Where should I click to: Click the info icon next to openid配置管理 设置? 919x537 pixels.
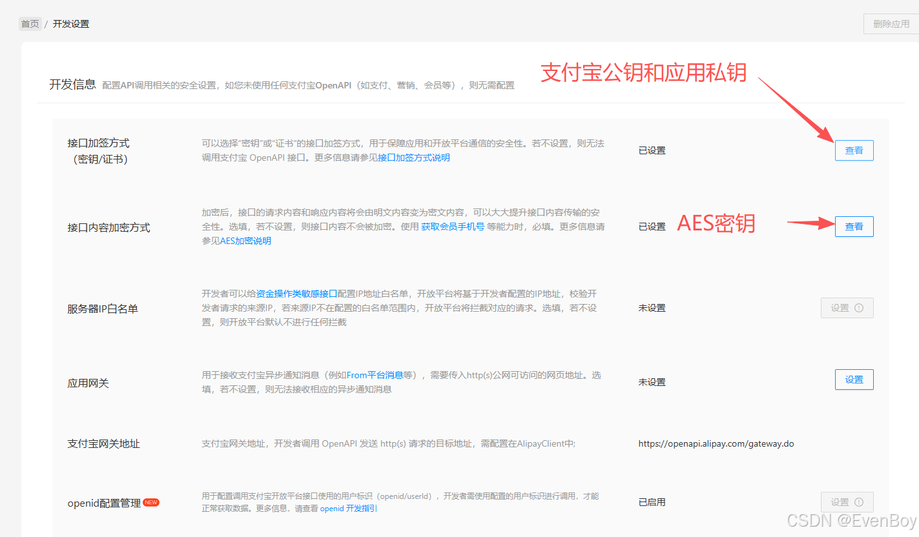click(x=859, y=502)
